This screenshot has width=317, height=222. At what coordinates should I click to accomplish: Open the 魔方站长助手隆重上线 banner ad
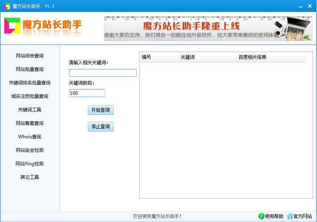(x=208, y=29)
